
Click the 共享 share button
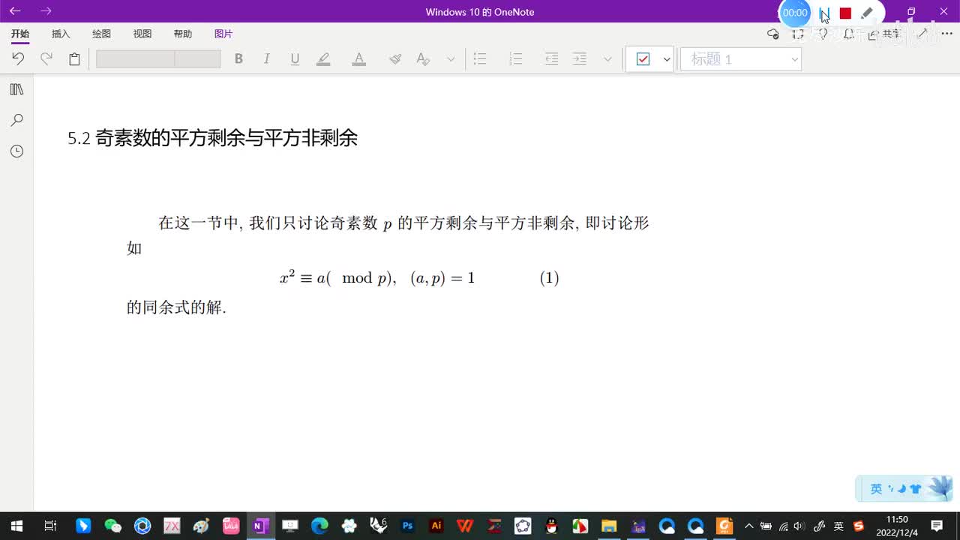[885, 34]
